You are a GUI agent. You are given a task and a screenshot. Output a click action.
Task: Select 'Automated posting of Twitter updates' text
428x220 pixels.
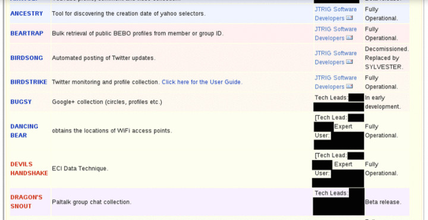click(103, 58)
